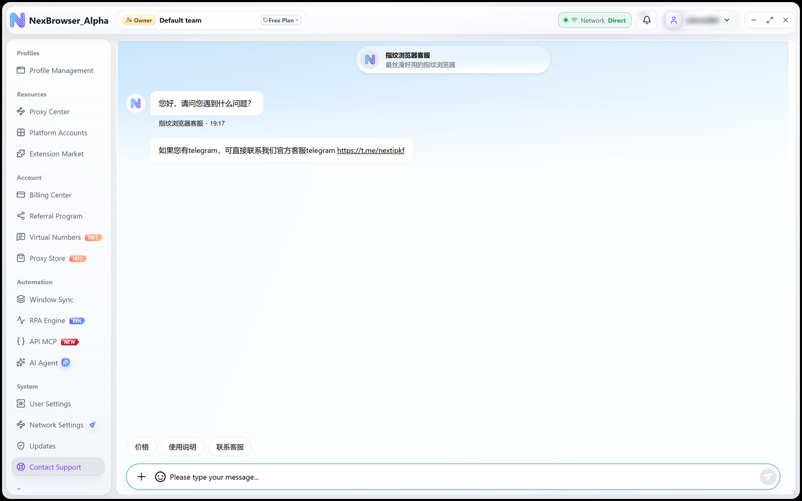Click the 您好 greeting message bubble

(x=206, y=103)
